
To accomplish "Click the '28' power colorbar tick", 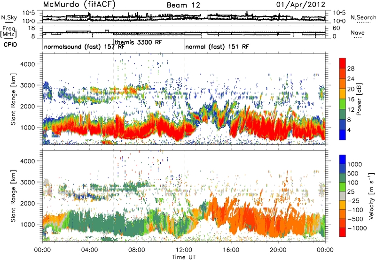I will click(x=351, y=69).
